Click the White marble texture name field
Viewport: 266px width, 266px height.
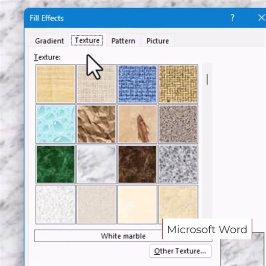123,236
